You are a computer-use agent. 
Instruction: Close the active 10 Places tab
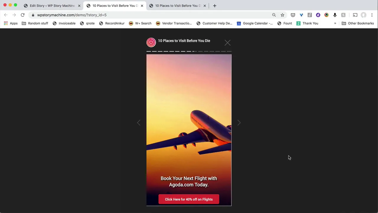142,6
